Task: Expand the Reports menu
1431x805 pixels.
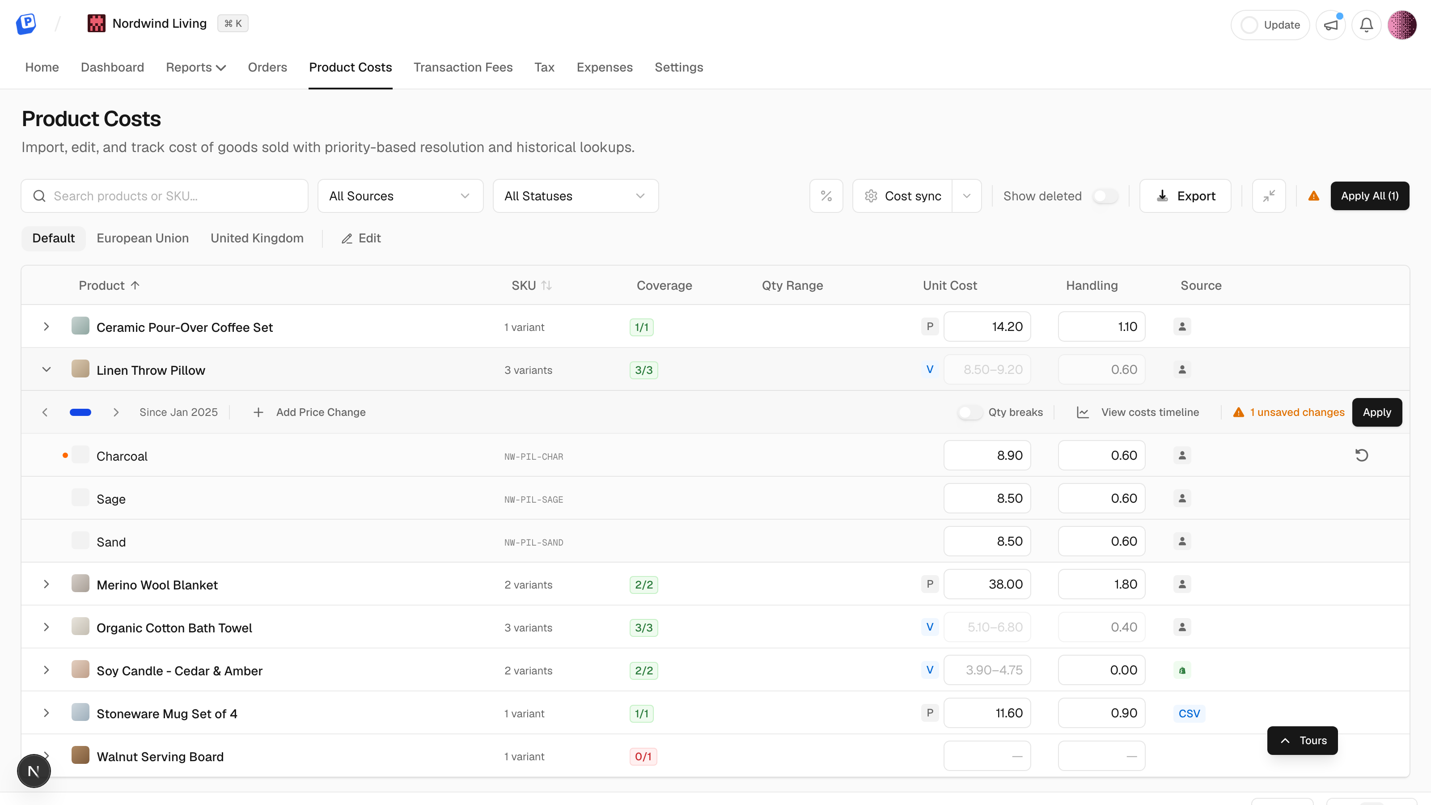Action: (x=195, y=67)
